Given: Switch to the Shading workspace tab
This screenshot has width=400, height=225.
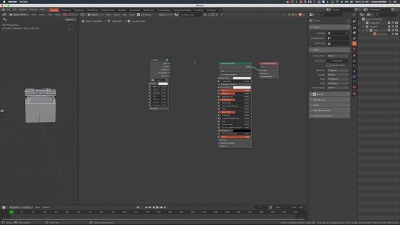Looking at the screenshot, I should coord(122,10).
